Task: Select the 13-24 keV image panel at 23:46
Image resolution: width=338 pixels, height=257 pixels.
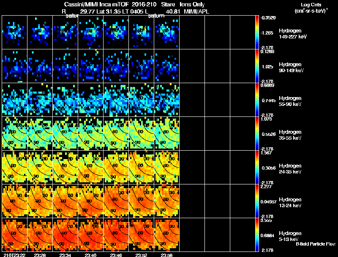Action: coord(116,201)
